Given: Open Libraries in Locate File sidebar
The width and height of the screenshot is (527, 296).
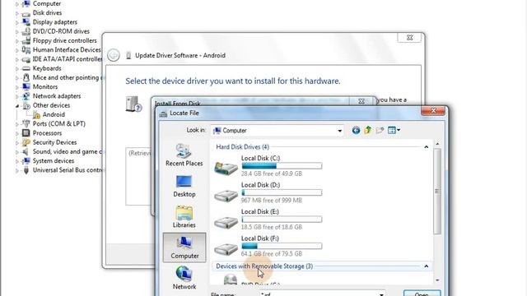Looking at the screenshot, I should [x=184, y=217].
